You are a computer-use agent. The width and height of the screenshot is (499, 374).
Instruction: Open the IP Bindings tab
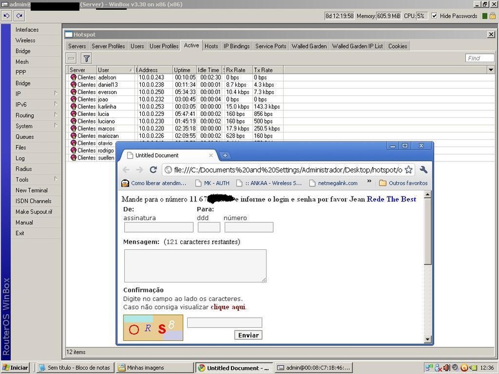click(x=236, y=46)
